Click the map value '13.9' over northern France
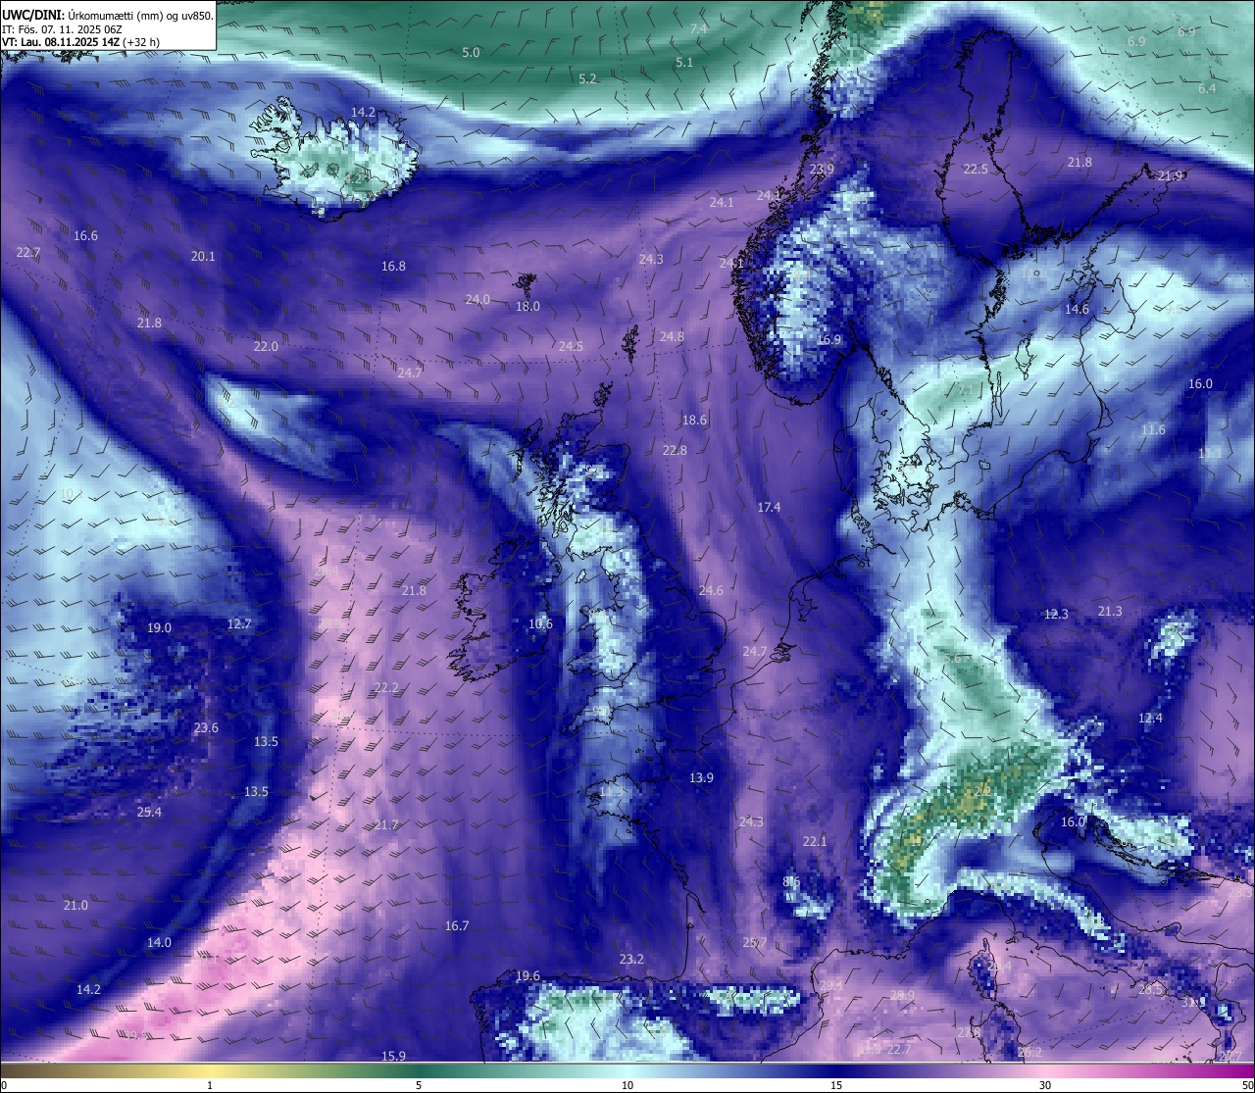The image size is (1255, 1093). click(x=701, y=778)
